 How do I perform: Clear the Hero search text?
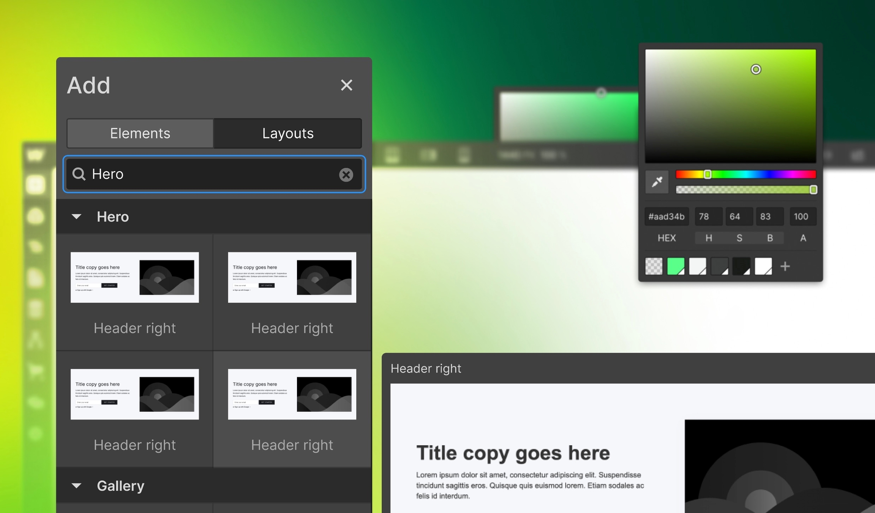pyautogui.click(x=346, y=174)
